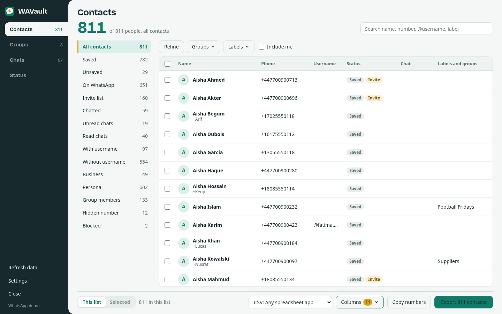The height and width of the screenshot is (314, 502).
Task: Open Chats in the sidebar
Action: 37,60
